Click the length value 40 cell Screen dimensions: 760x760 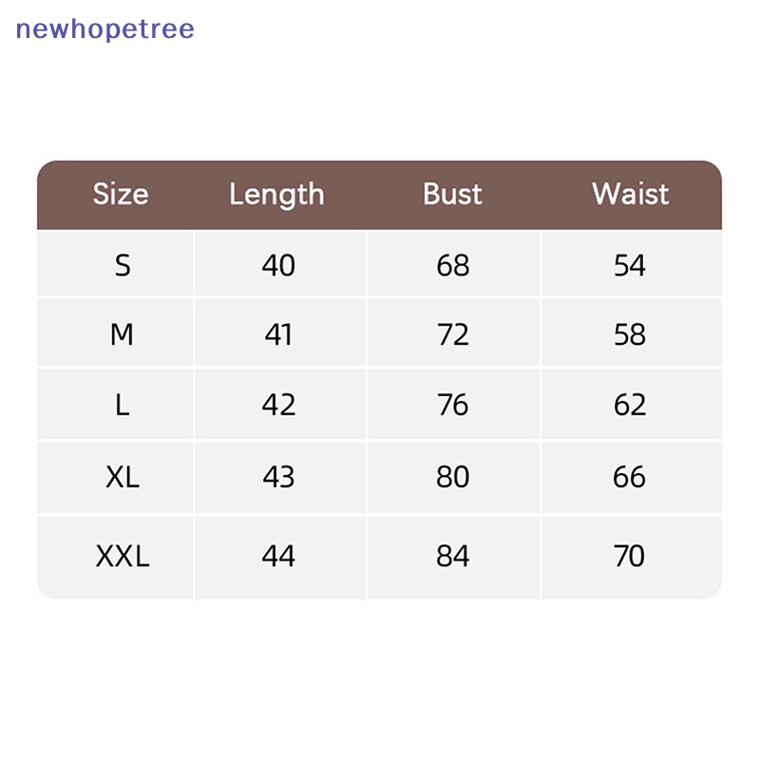point(278,265)
